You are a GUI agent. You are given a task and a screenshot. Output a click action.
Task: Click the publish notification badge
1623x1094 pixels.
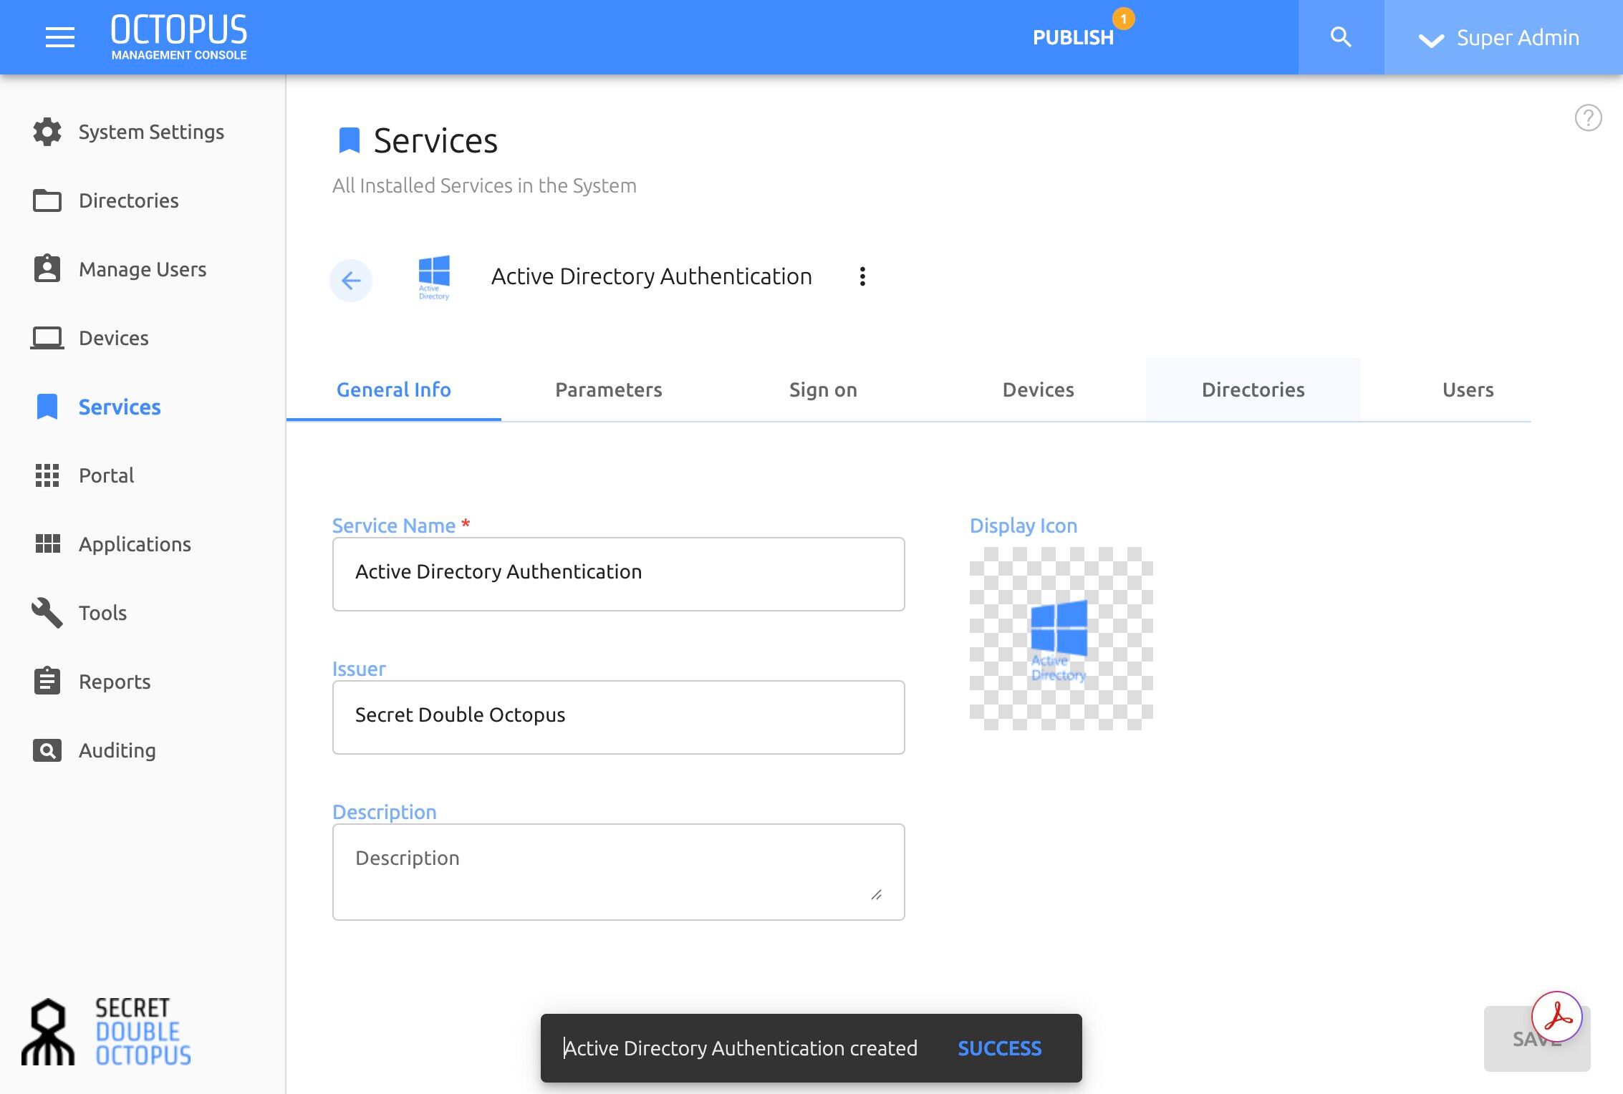pyautogui.click(x=1123, y=19)
